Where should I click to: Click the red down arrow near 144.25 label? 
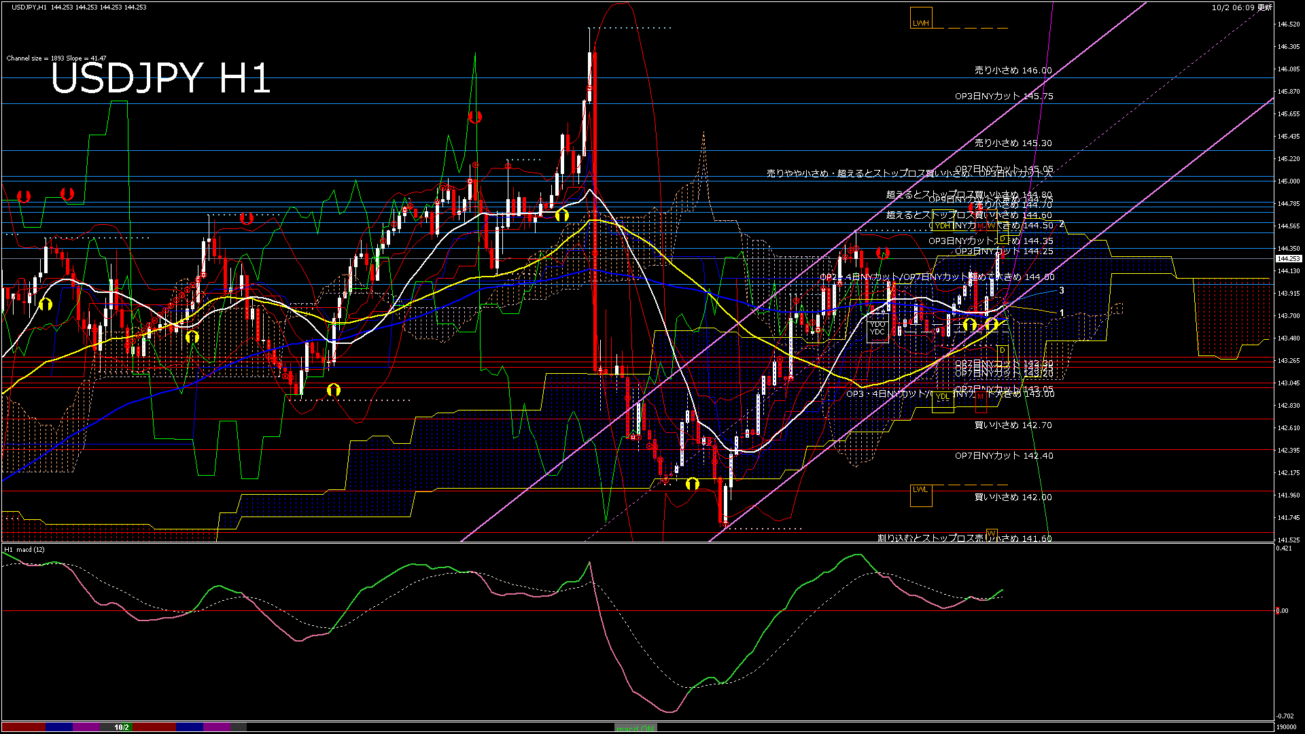click(x=883, y=254)
